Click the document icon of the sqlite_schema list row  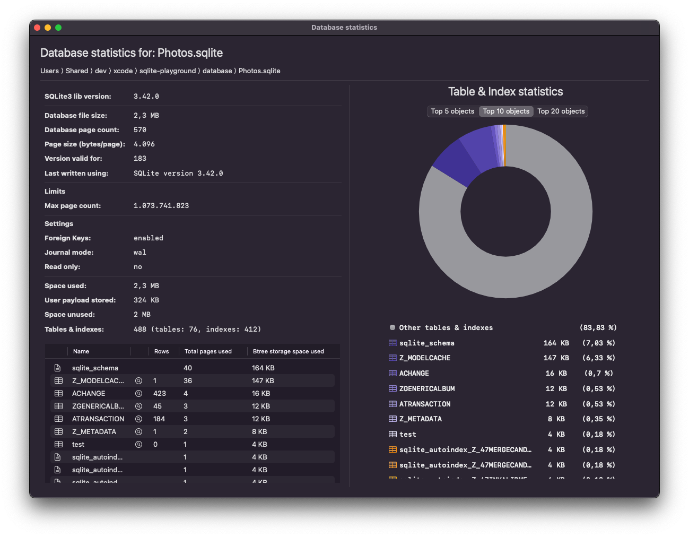57,368
